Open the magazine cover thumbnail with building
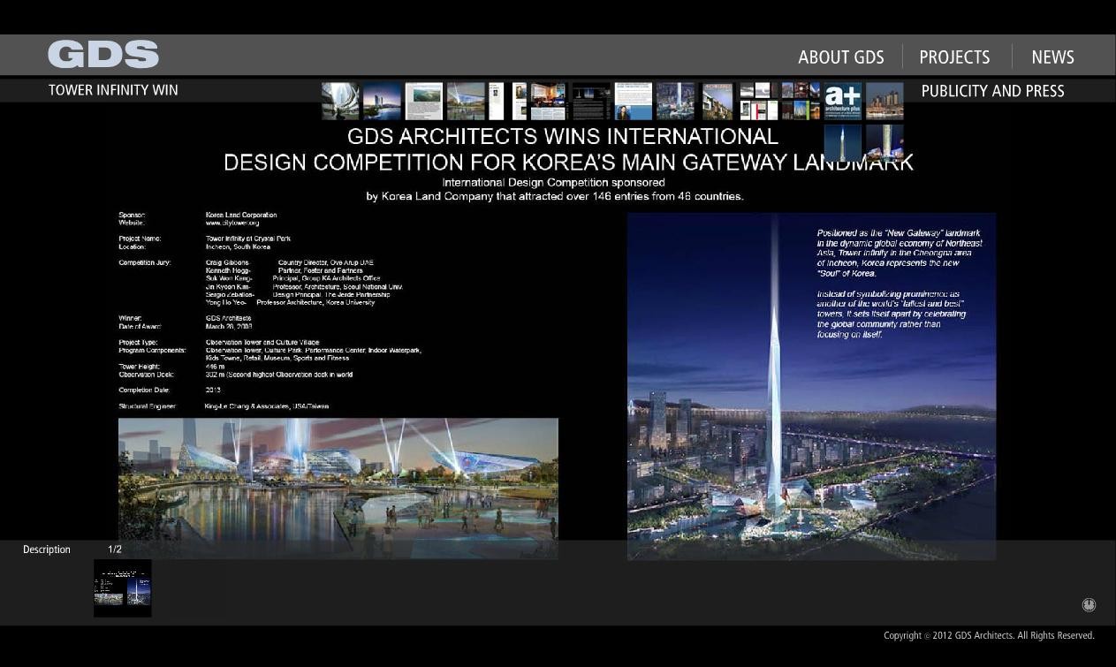 717,102
